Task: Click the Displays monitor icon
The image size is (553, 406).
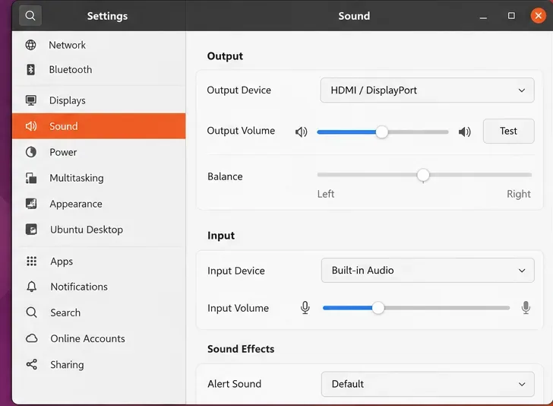Action: 31,100
